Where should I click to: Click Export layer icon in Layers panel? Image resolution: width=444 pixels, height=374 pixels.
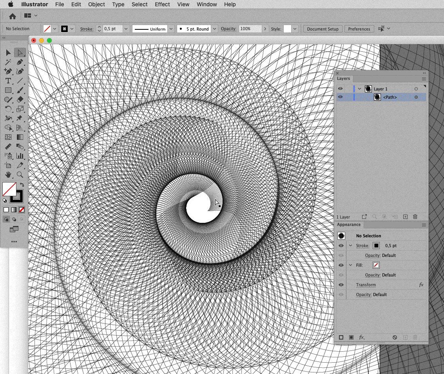(364, 217)
